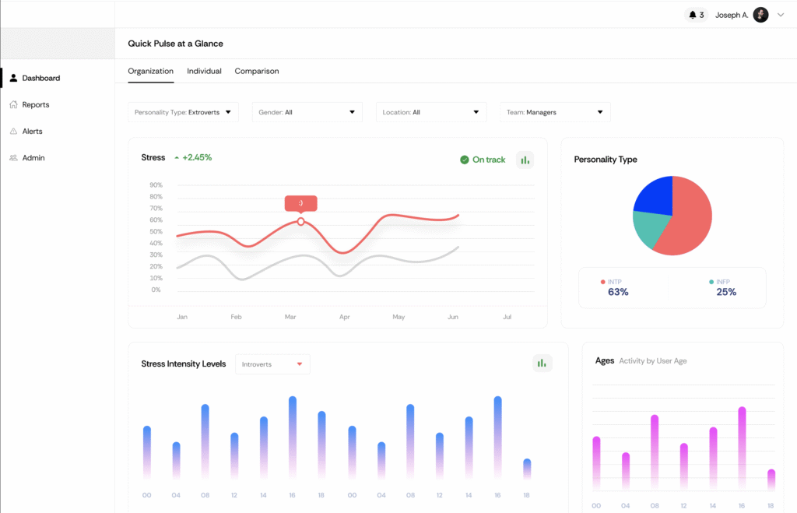
Task: Open the Personality Type: Extroverts dropdown
Action: [x=183, y=112]
